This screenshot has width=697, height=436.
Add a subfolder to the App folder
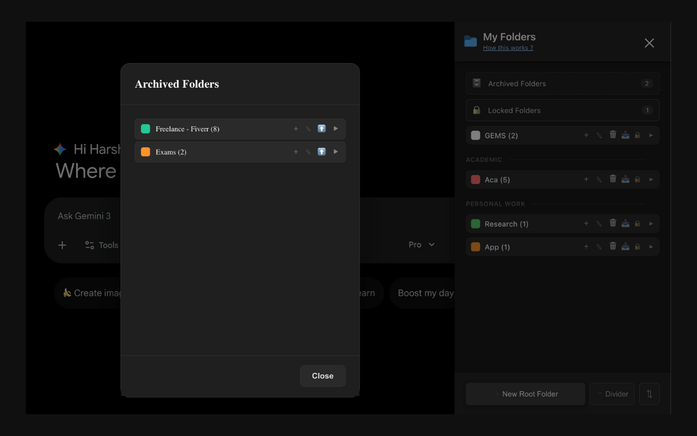[x=586, y=246]
